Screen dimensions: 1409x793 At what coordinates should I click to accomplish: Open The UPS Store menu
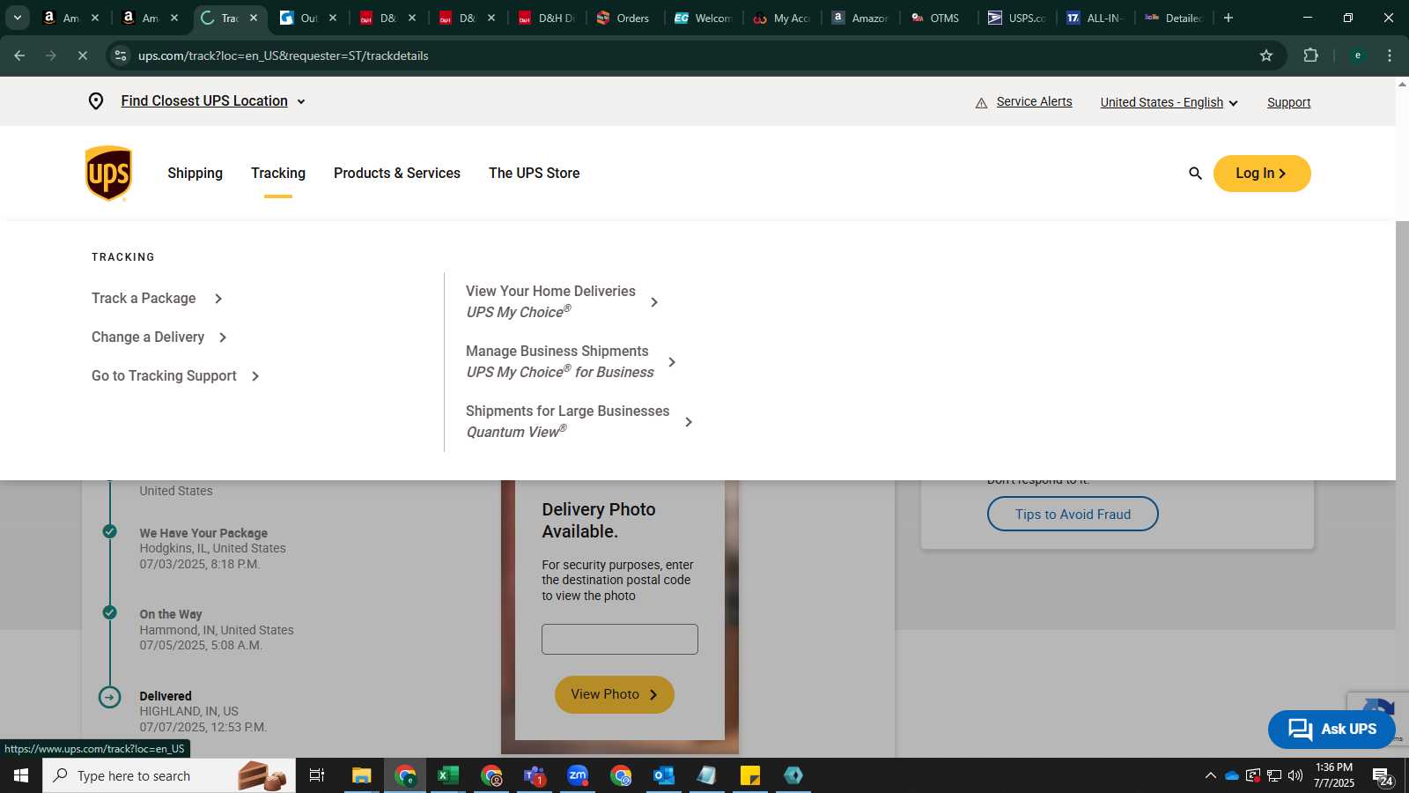pyautogui.click(x=535, y=173)
